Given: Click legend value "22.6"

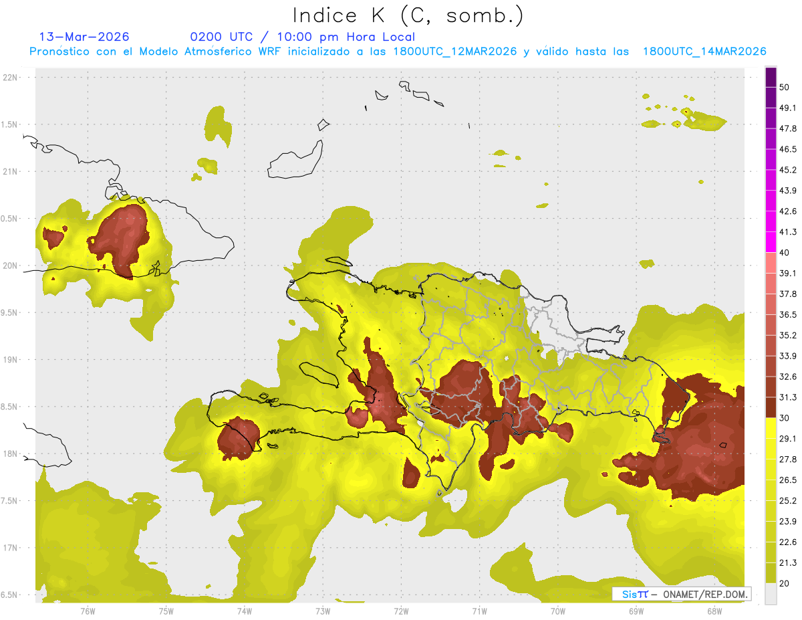Looking at the screenshot, I should click(787, 542).
